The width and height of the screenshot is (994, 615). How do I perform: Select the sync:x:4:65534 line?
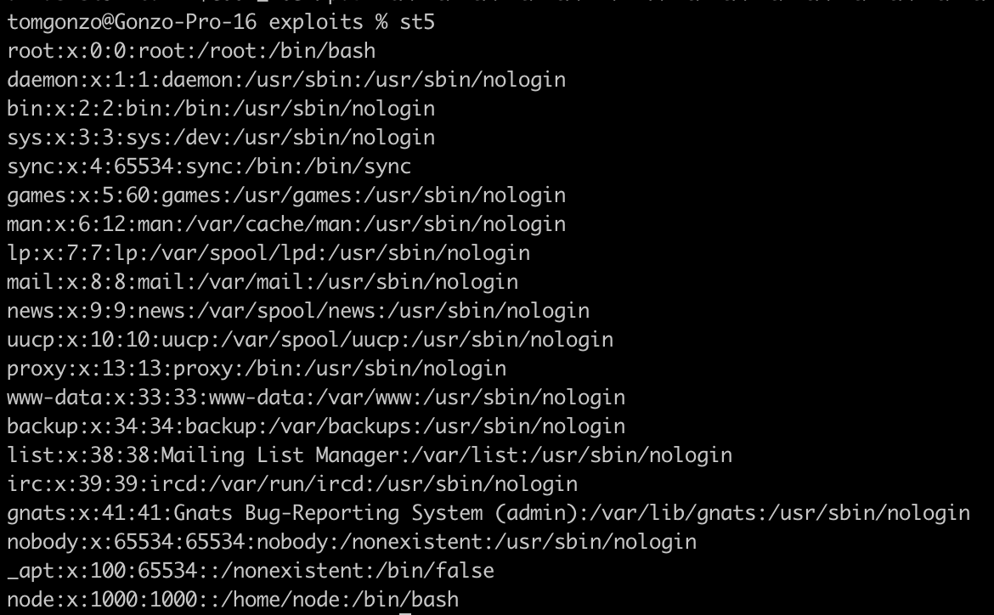click(209, 166)
